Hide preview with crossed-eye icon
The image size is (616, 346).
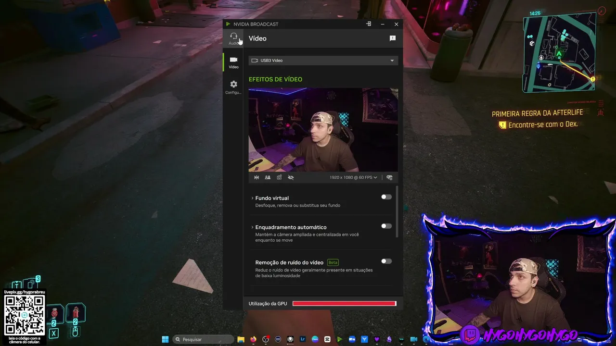coord(291,177)
